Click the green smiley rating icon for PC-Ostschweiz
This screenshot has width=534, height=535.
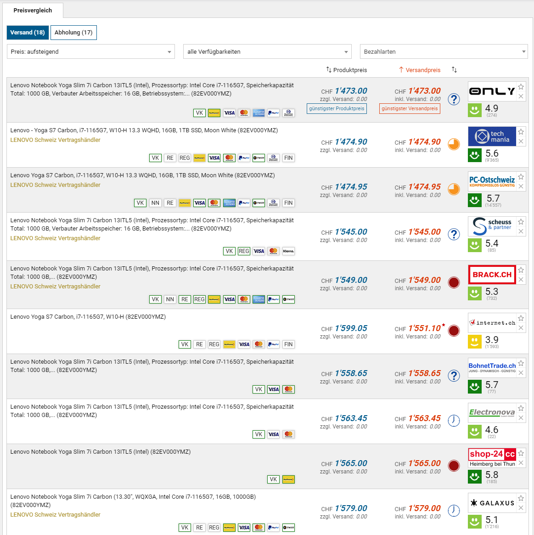474,200
